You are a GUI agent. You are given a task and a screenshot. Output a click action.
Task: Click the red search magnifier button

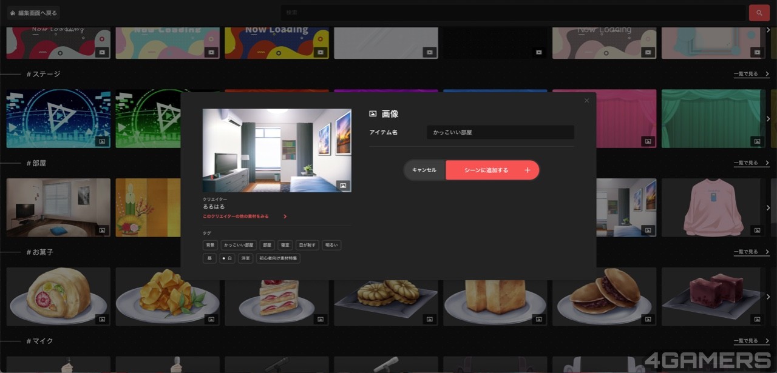point(759,13)
